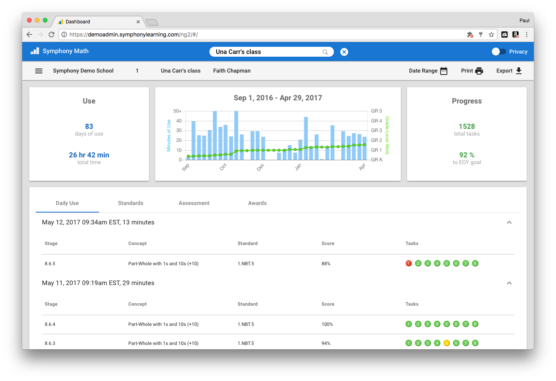Click the puzzle-piece extension icon
556x381 pixels.
coord(470,34)
